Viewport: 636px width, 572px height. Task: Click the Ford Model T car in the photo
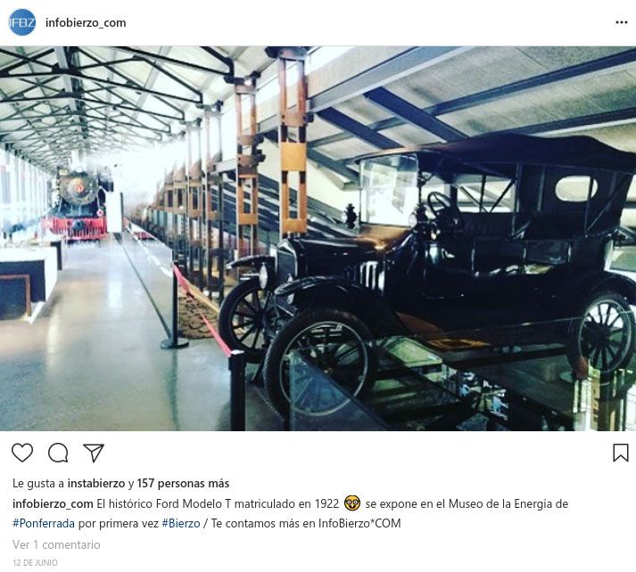tap(425, 275)
